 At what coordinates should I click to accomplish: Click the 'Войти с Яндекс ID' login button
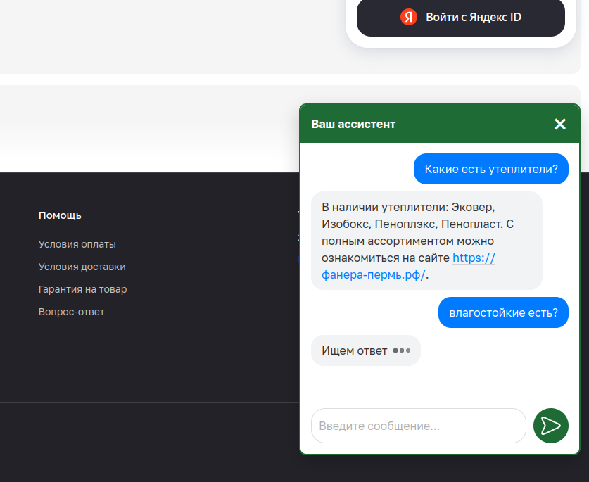coord(460,18)
